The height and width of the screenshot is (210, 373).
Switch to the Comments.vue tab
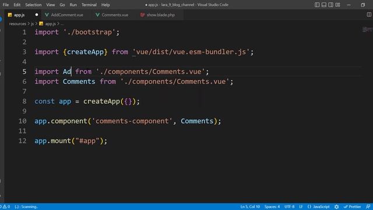(115, 15)
